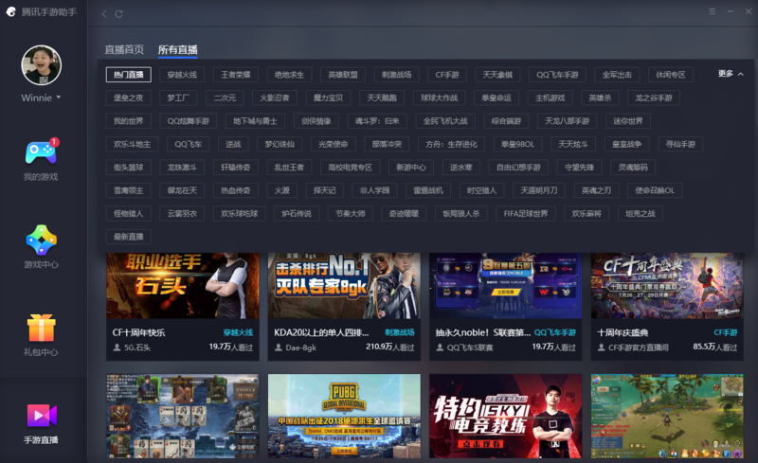Choose the 天天象棋 filter tag
Viewport: 758px width, 463px height.
[497, 75]
